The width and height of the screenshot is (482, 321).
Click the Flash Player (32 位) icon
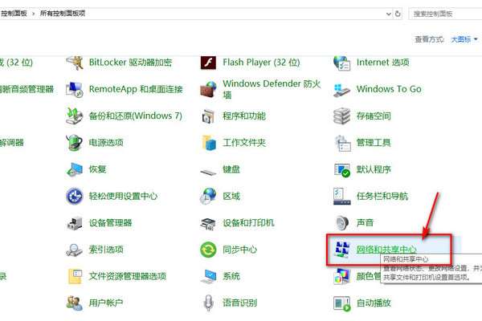pyautogui.click(x=208, y=63)
